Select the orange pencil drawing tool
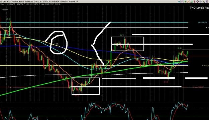 coord(188,2)
